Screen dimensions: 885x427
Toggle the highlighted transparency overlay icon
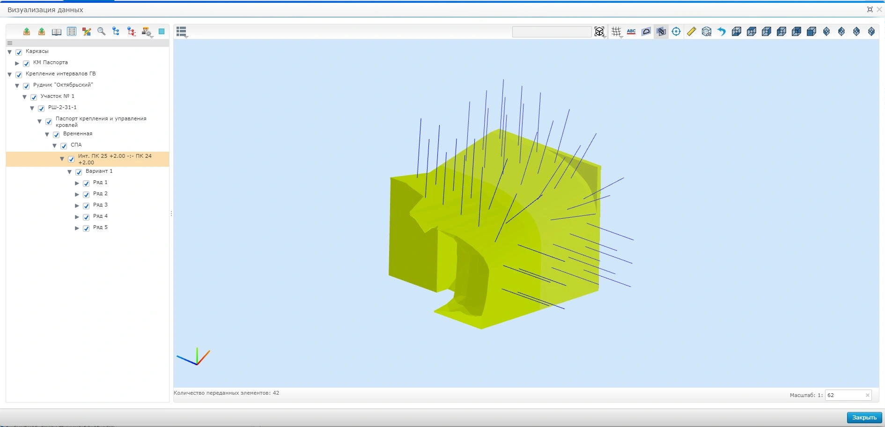pos(661,31)
